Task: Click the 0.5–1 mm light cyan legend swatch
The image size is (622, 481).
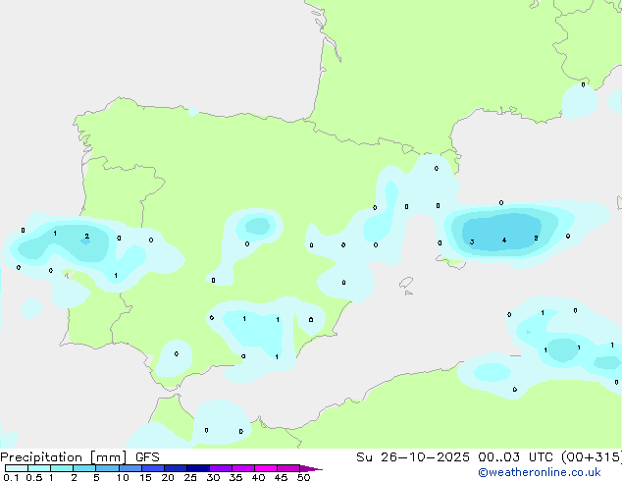Action: (39, 468)
